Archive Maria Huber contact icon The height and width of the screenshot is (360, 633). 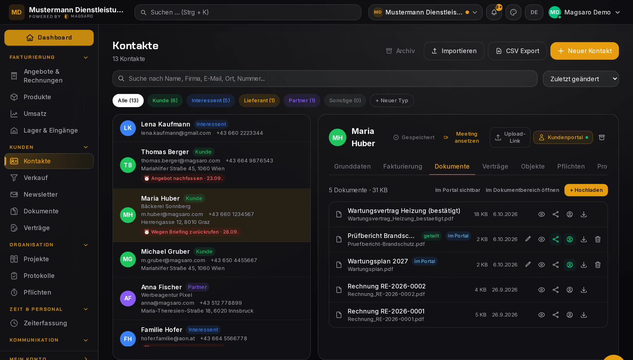tap(602, 138)
